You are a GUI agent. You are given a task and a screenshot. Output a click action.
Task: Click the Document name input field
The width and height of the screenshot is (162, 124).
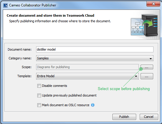(95, 49)
